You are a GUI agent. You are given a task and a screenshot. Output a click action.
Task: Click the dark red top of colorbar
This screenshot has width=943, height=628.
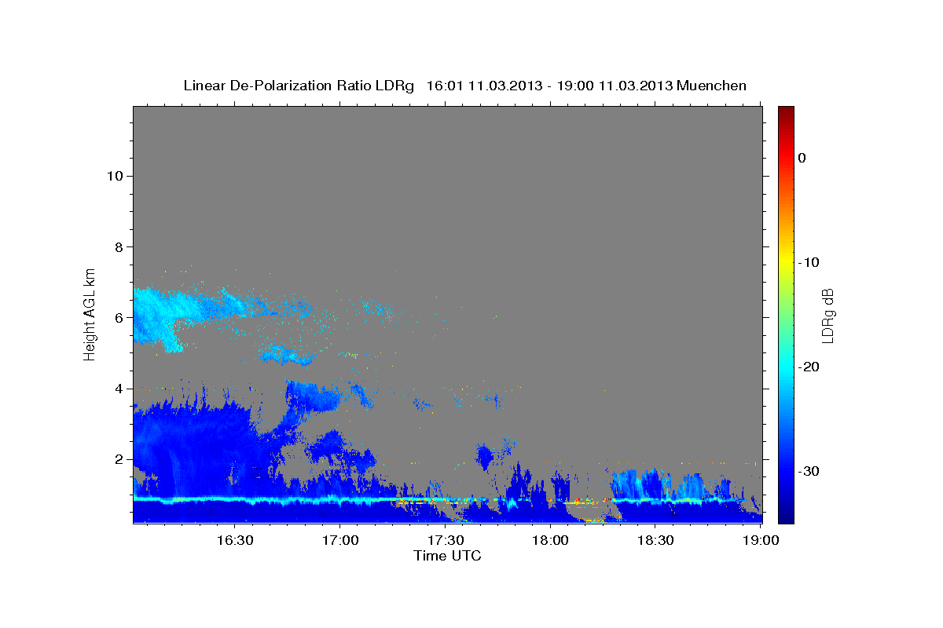(786, 111)
